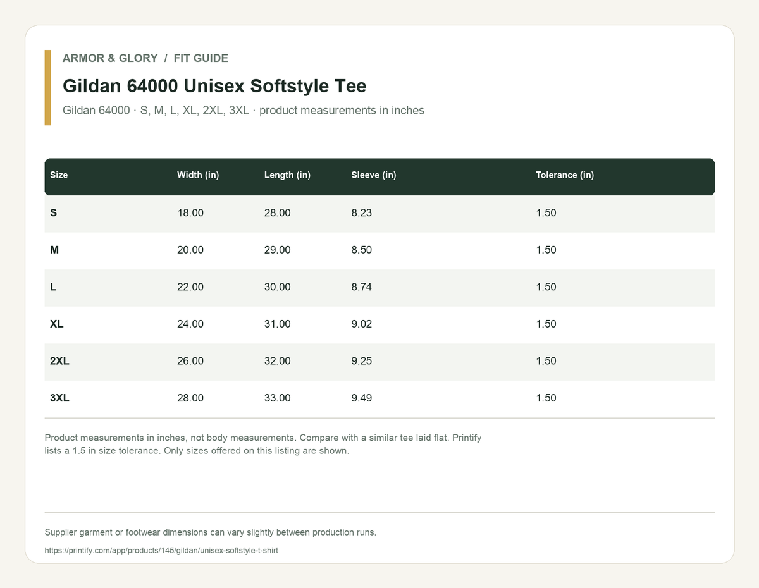759x588 pixels.
Task: Select the tolerance value in the 3XL row
Action: click(x=546, y=398)
